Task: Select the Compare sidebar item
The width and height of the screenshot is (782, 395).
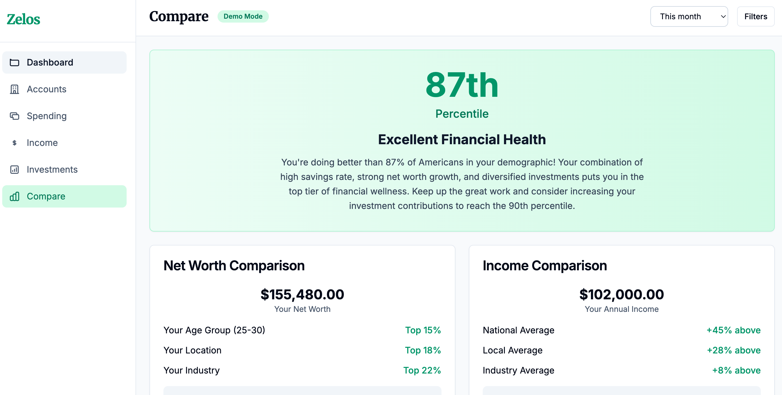Action: [x=46, y=196]
